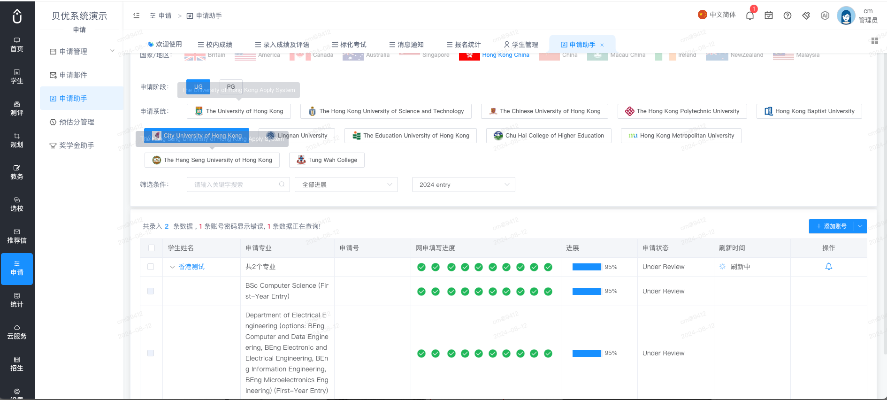Collapse the sidebar menu toggle icon
Viewport: 887px width, 400px height.
click(x=137, y=15)
